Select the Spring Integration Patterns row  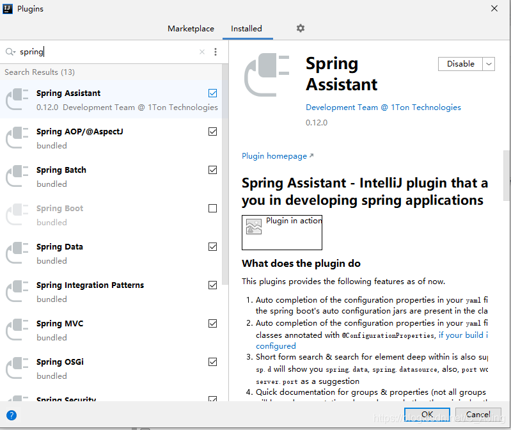111,291
